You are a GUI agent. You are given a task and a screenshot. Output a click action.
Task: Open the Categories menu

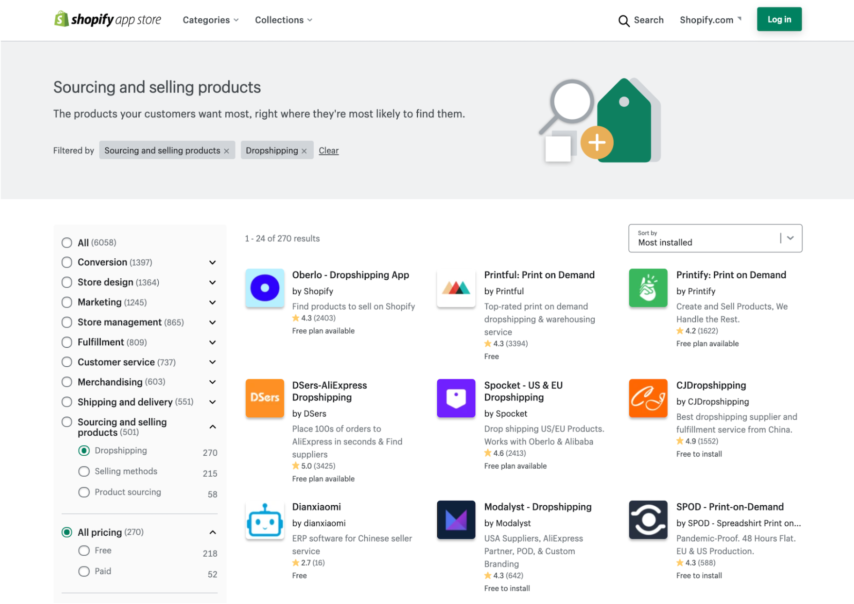pos(210,20)
